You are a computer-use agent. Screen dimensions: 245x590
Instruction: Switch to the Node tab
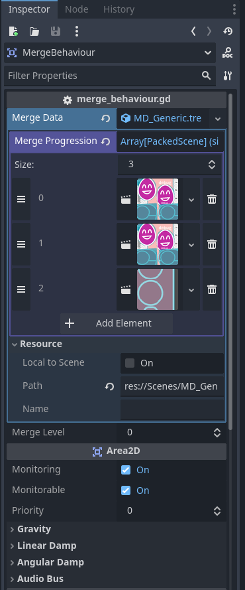tap(77, 9)
